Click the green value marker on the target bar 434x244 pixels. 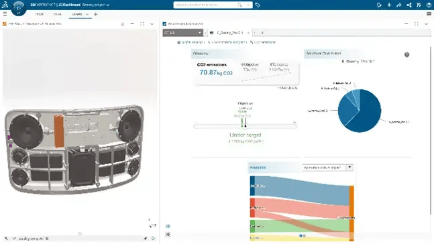pyautogui.click(x=242, y=123)
